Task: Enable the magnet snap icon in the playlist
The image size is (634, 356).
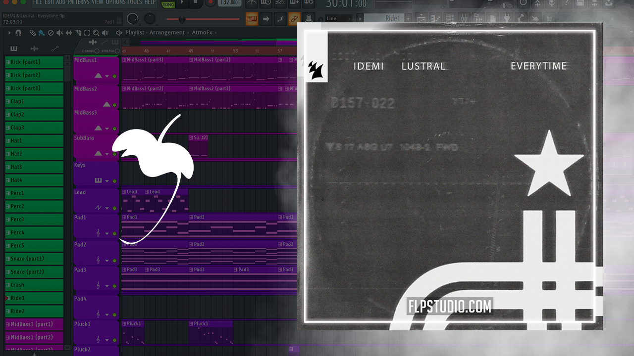Action: point(18,33)
